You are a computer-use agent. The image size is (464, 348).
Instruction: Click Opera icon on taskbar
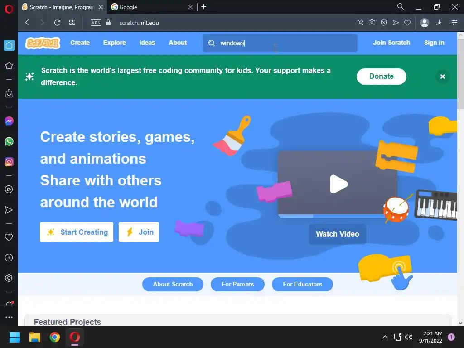pyautogui.click(x=75, y=337)
